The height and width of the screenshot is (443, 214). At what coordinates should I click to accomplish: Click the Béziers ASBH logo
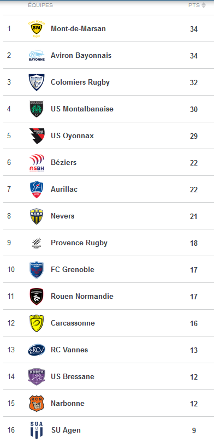pyautogui.click(x=37, y=162)
